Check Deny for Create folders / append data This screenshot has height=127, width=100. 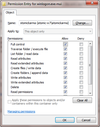click(x=81, y=73)
